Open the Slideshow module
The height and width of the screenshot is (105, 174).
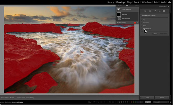tap(146, 2)
